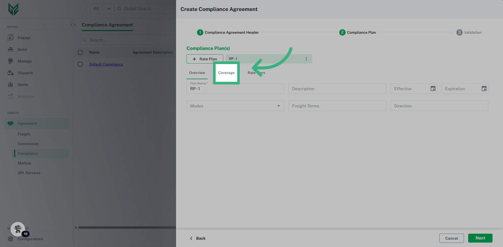Image resolution: width=503 pixels, height=247 pixels.
Task: Click the Effective date calendar icon
Action: [x=433, y=89]
